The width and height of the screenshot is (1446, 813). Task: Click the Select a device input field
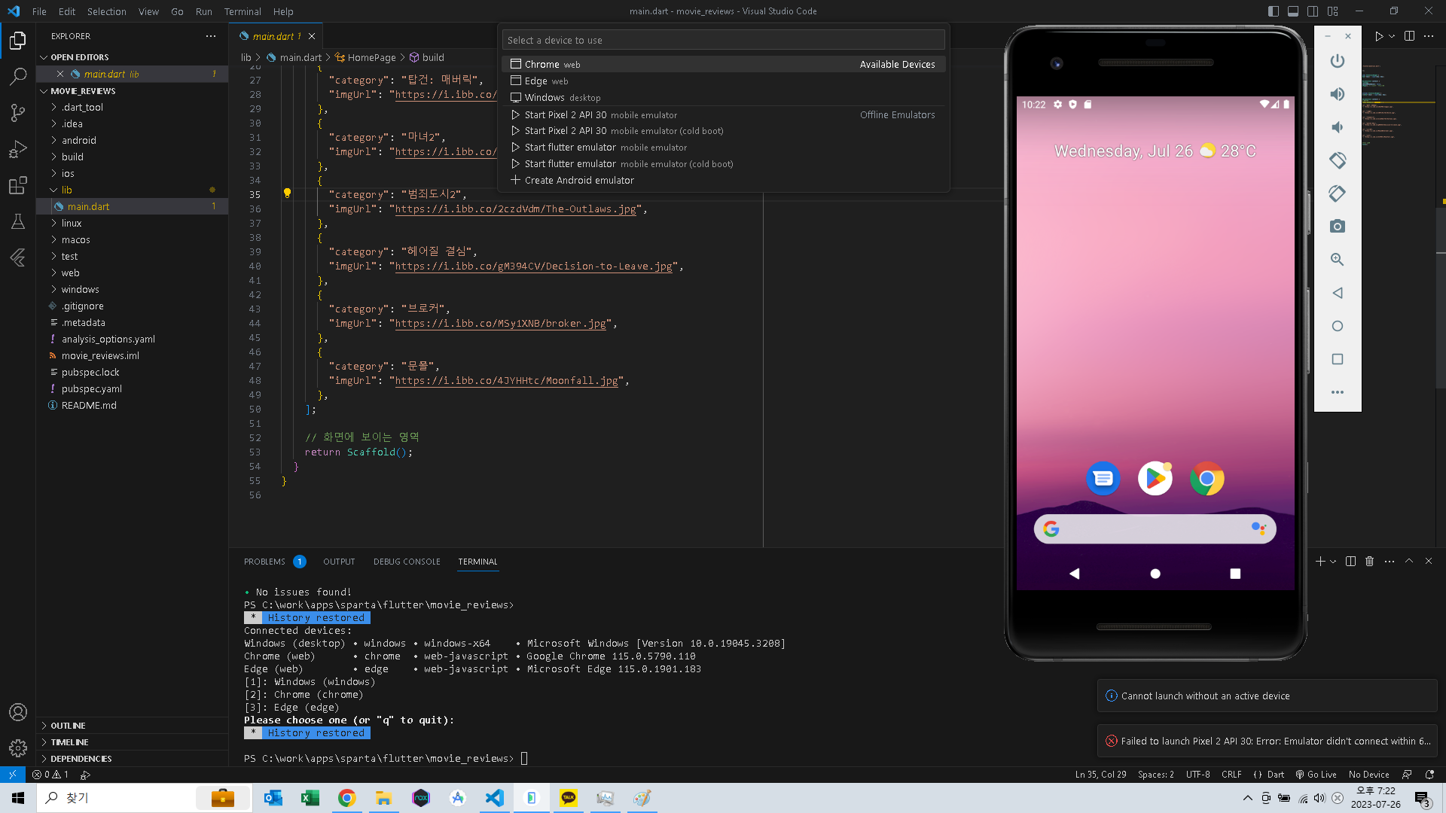click(723, 40)
